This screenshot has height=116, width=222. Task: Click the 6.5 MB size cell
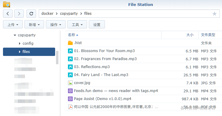[192, 51]
